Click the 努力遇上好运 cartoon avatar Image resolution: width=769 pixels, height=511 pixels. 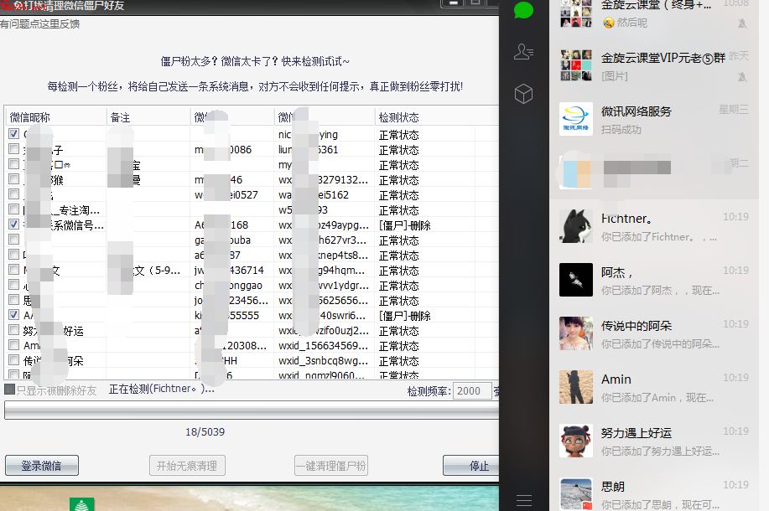(576, 441)
